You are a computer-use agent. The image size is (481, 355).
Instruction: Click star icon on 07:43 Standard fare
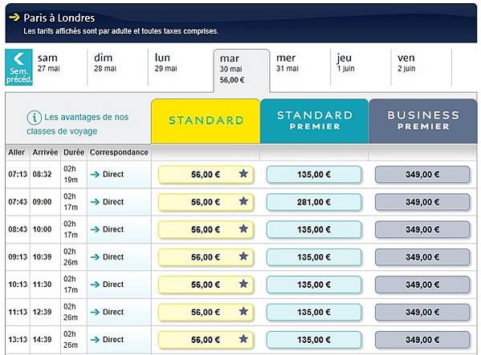[x=243, y=201]
